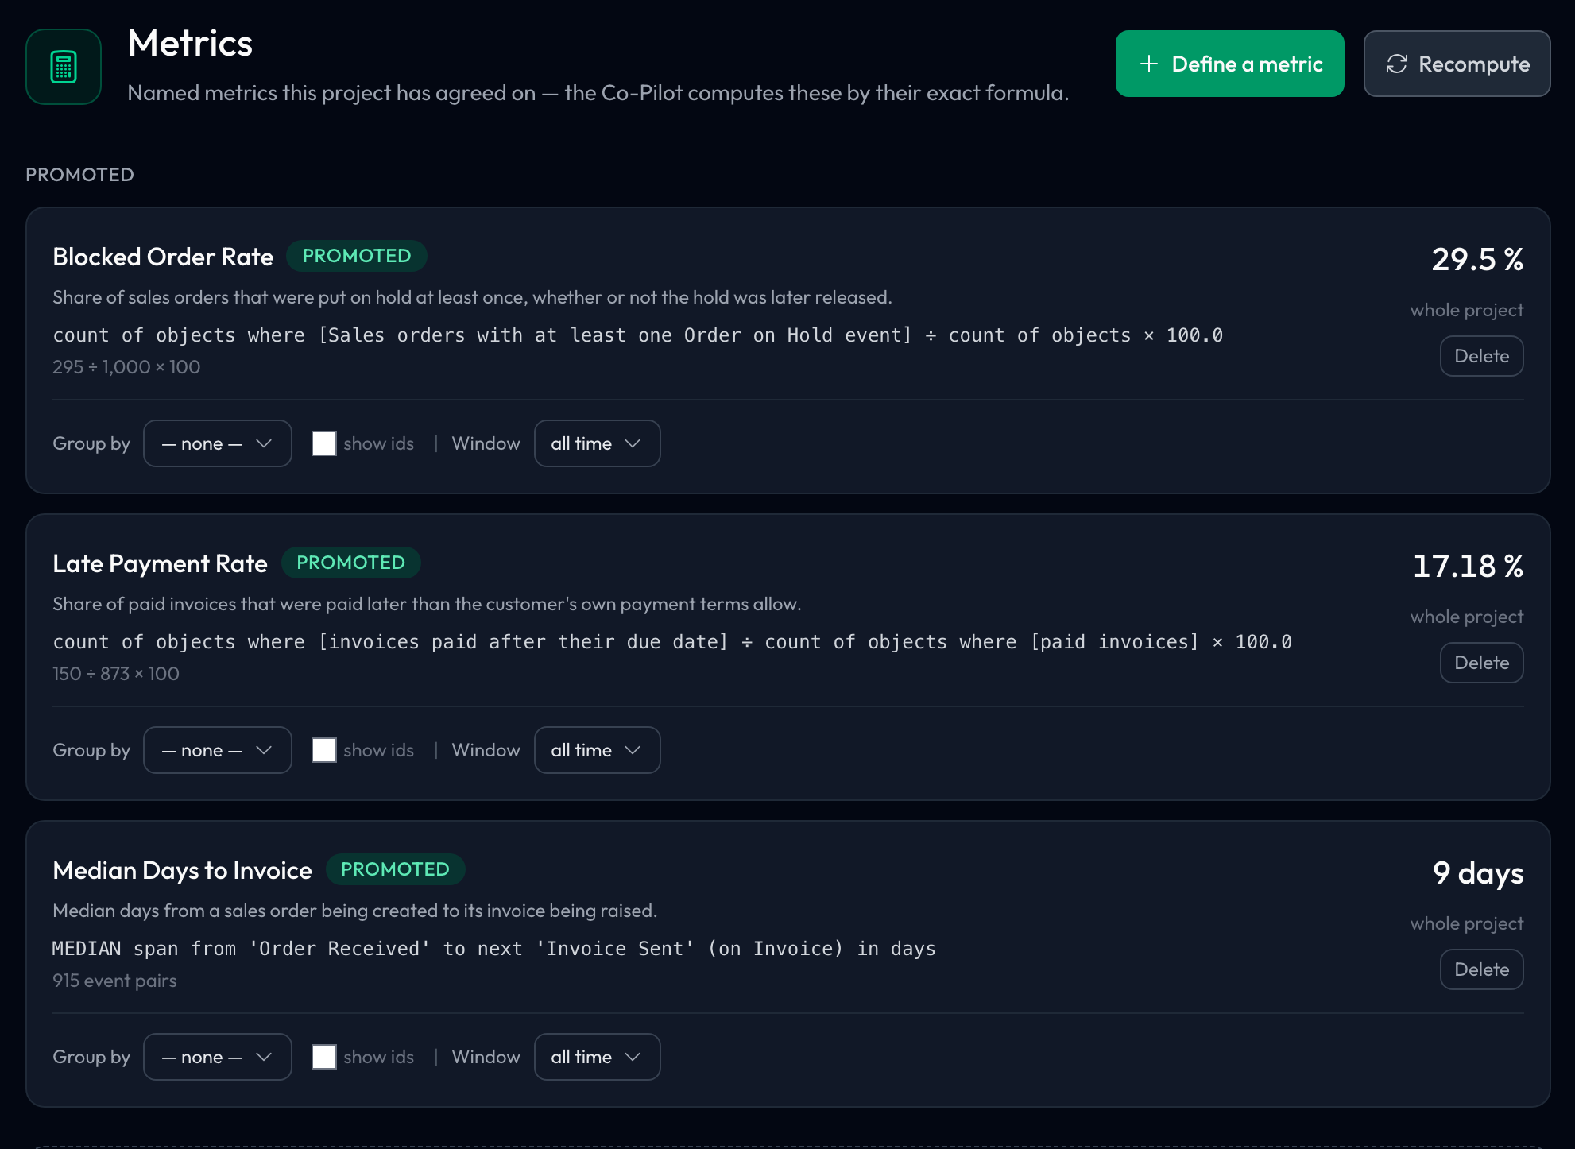Click the Blocked Order Rate title
Image resolution: width=1575 pixels, height=1149 pixels.
(x=163, y=257)
